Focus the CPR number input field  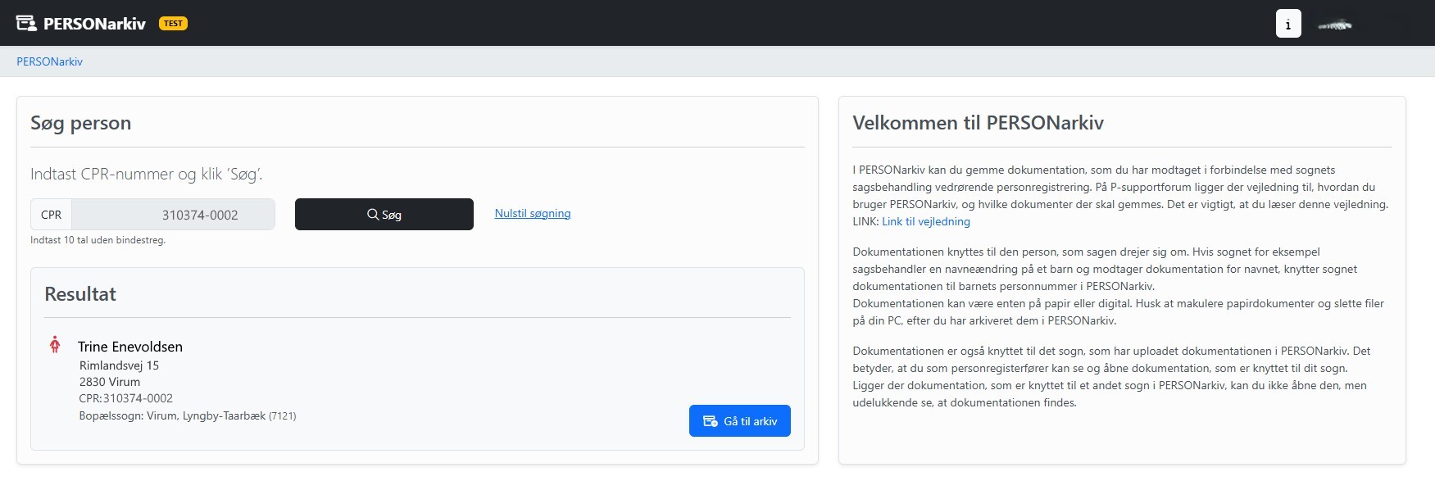(x=173, y=215)
